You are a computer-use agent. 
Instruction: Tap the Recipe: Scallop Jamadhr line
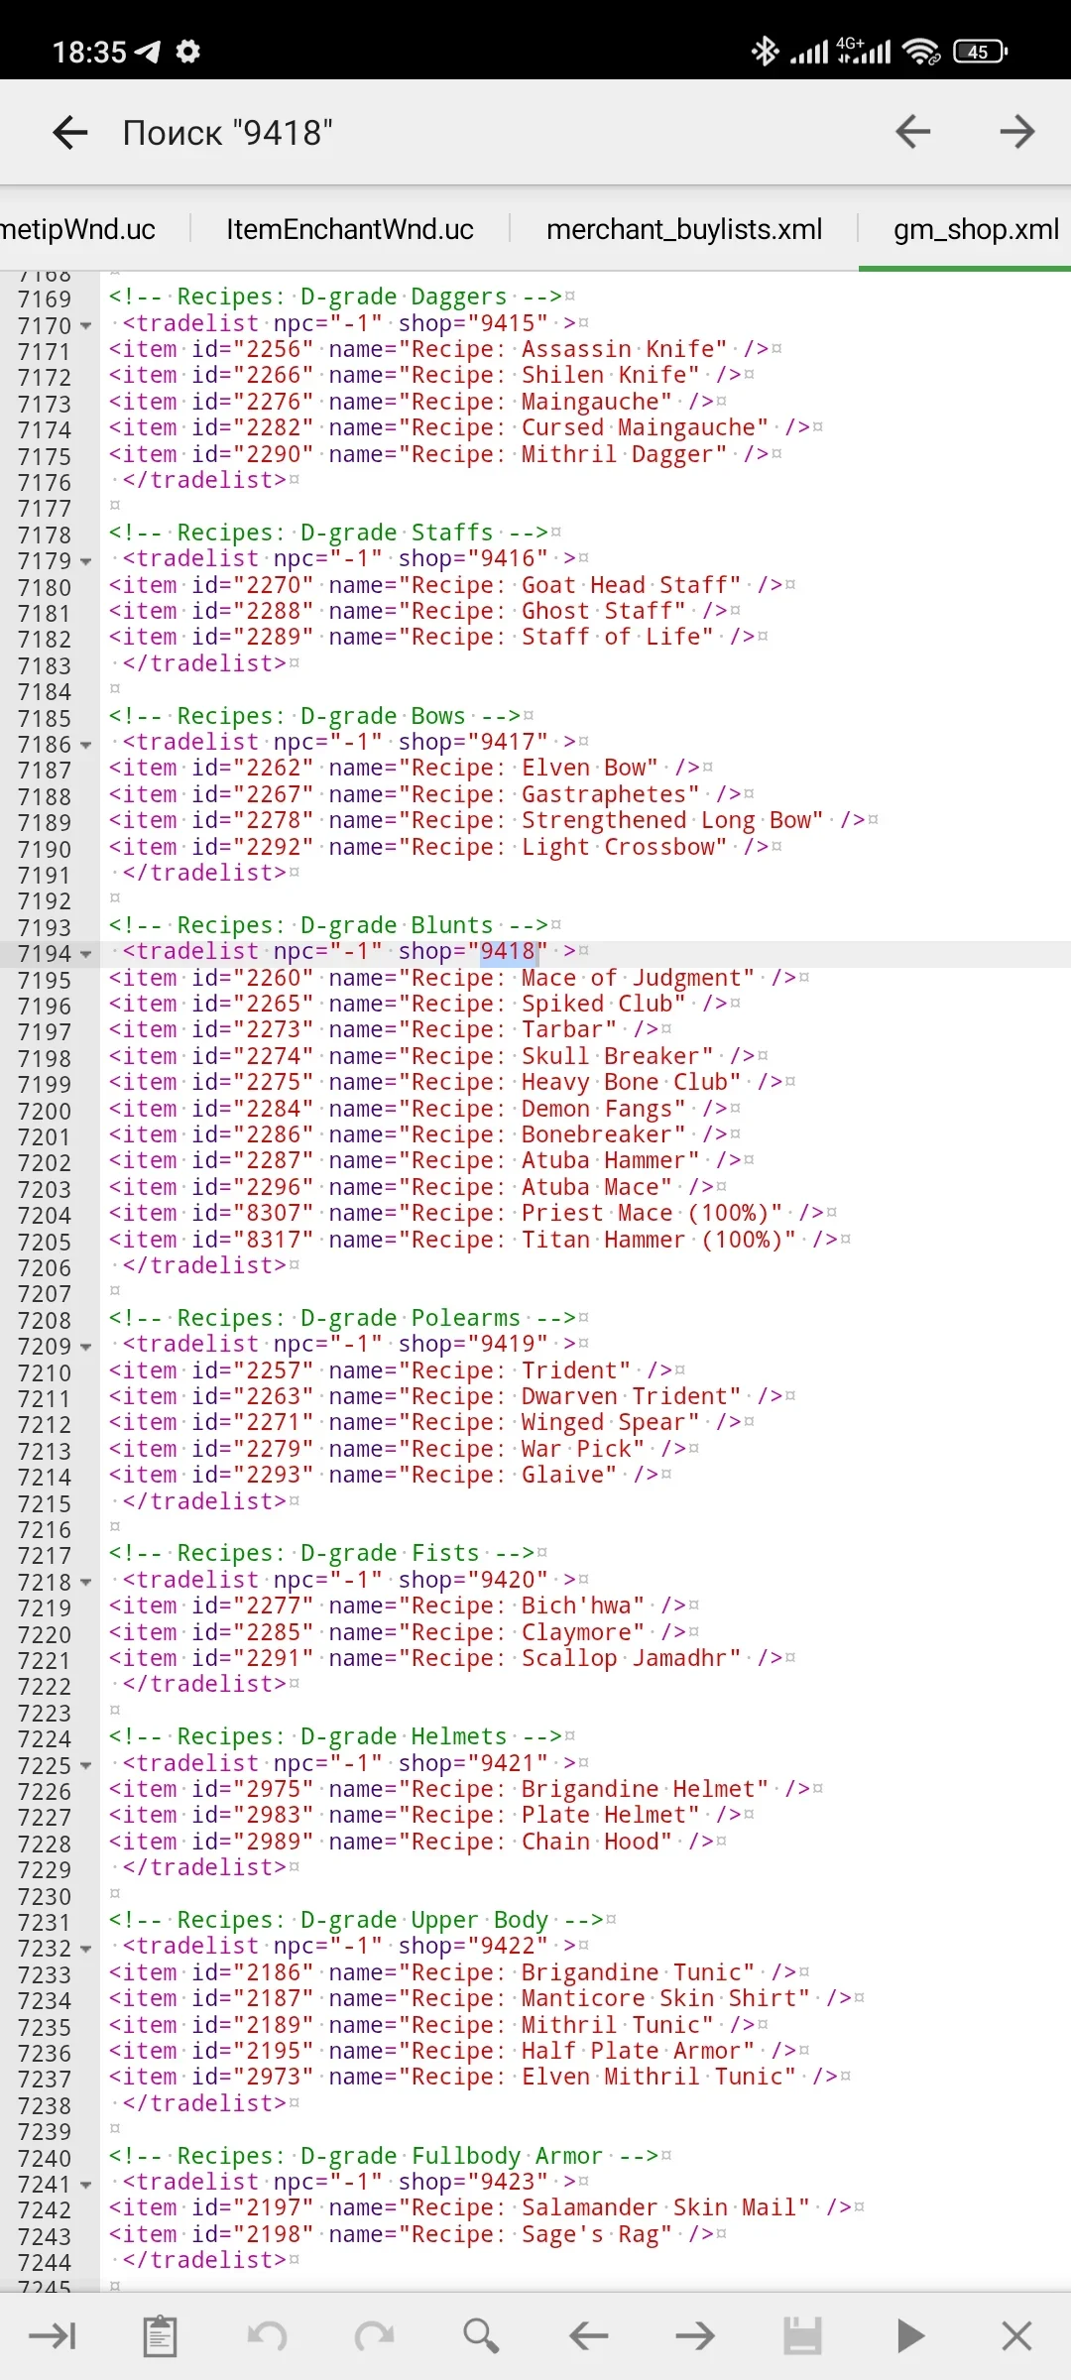tap(452, 1658)
